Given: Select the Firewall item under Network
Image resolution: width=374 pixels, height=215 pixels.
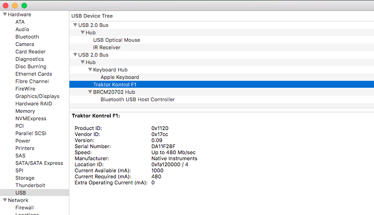Looking at the screenshot, I should pos(25,208).
